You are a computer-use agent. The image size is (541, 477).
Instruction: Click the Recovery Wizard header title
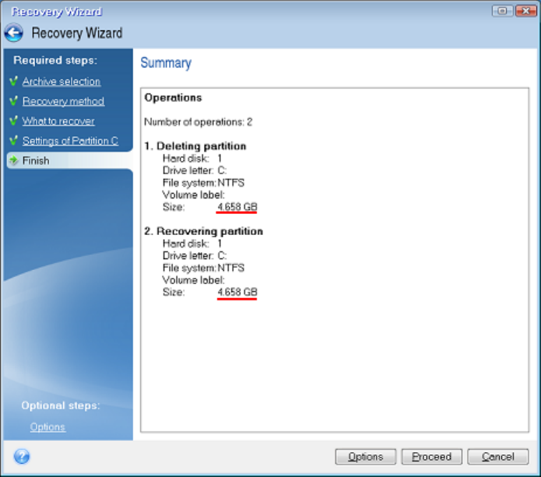click(77, 33)
